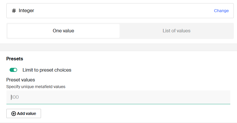Disable the Limit to preset choices switch
This screenshot has height=123, width=237.
point(13,70)
